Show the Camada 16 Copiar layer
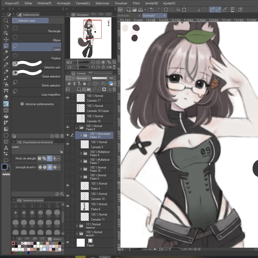This screenshot has width=258, height=258. [x=68, y=108]
